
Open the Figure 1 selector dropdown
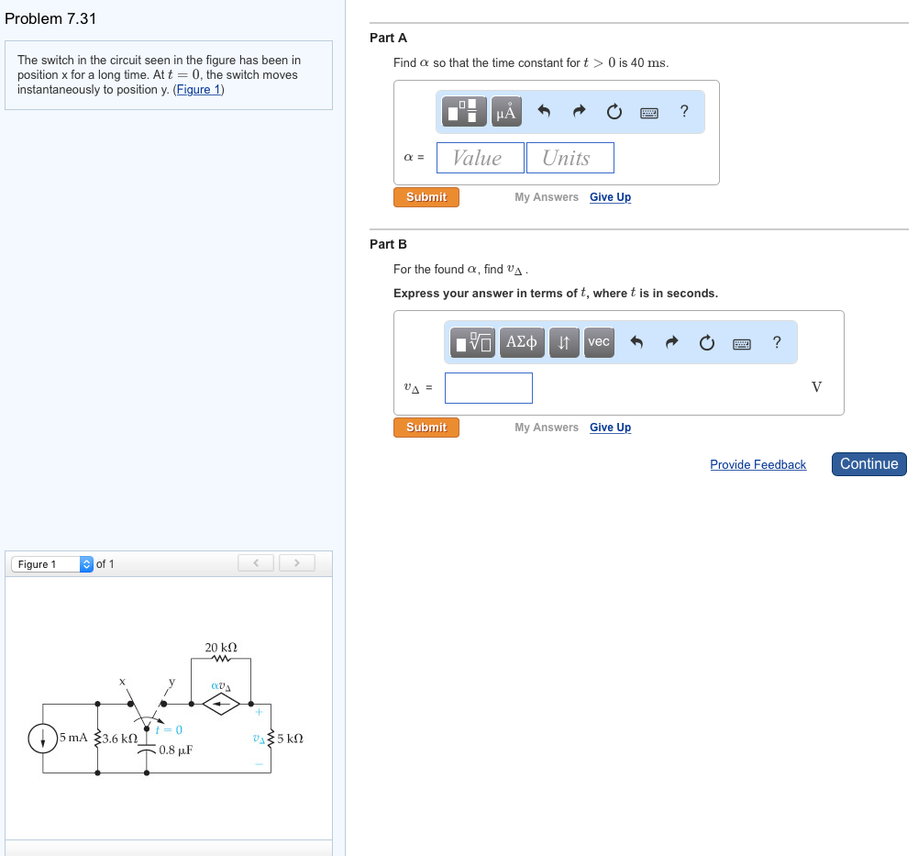pos(53,563)
